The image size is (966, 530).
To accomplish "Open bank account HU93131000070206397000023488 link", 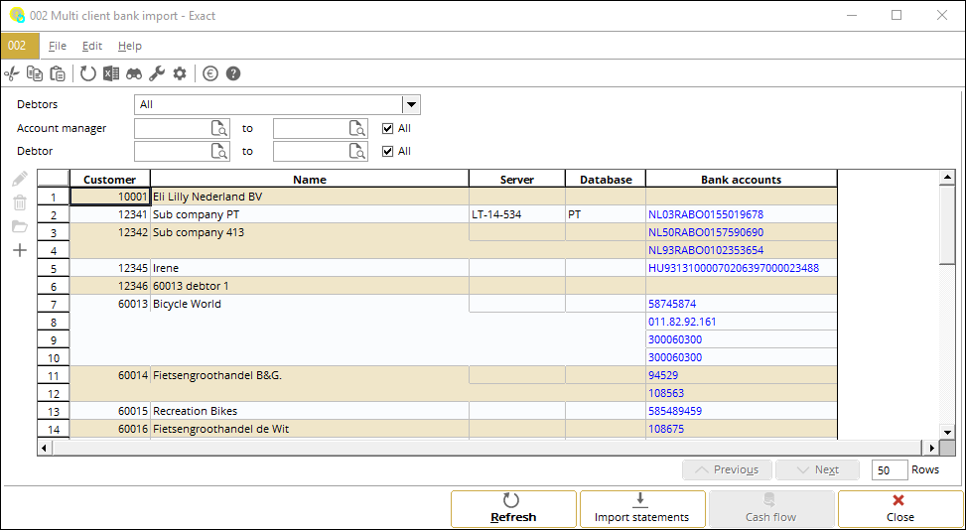I will 733,268.
